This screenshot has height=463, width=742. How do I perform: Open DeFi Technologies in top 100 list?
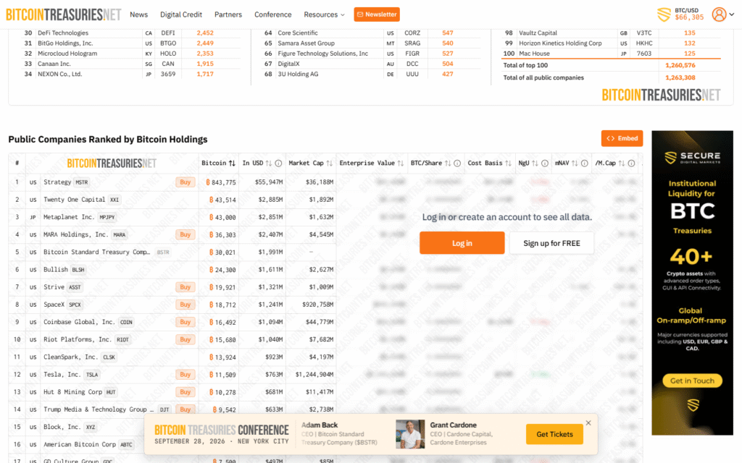coord(63,33)
